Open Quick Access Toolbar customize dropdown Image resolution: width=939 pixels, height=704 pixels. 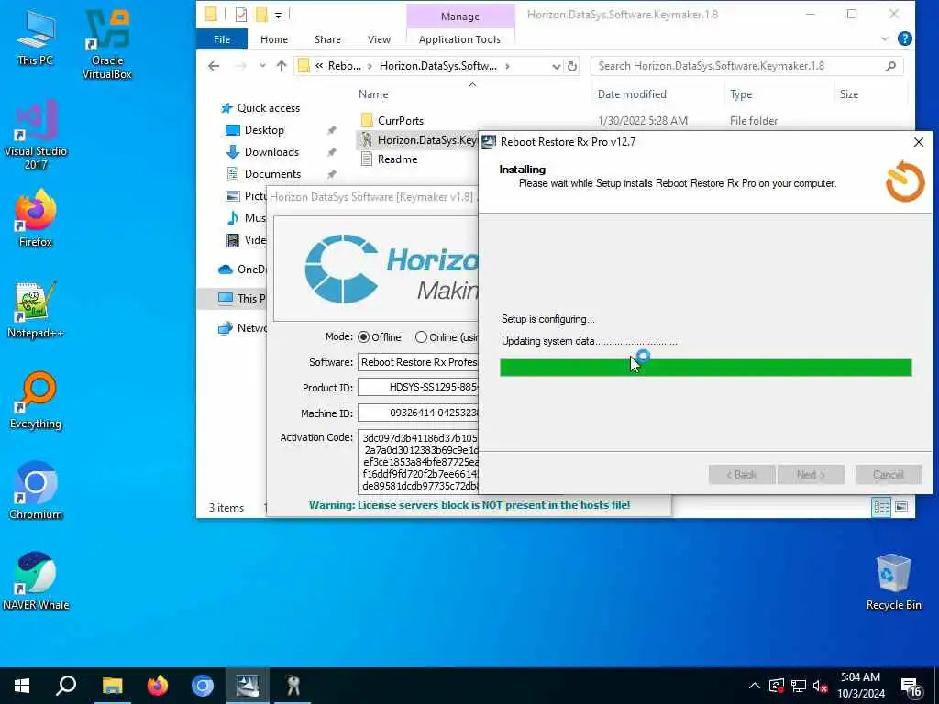[x=279, y=15]
